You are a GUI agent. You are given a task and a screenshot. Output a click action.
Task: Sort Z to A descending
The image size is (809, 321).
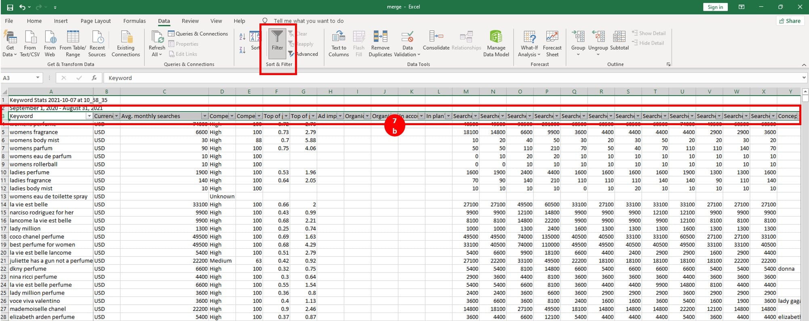(x=242, y=50)
